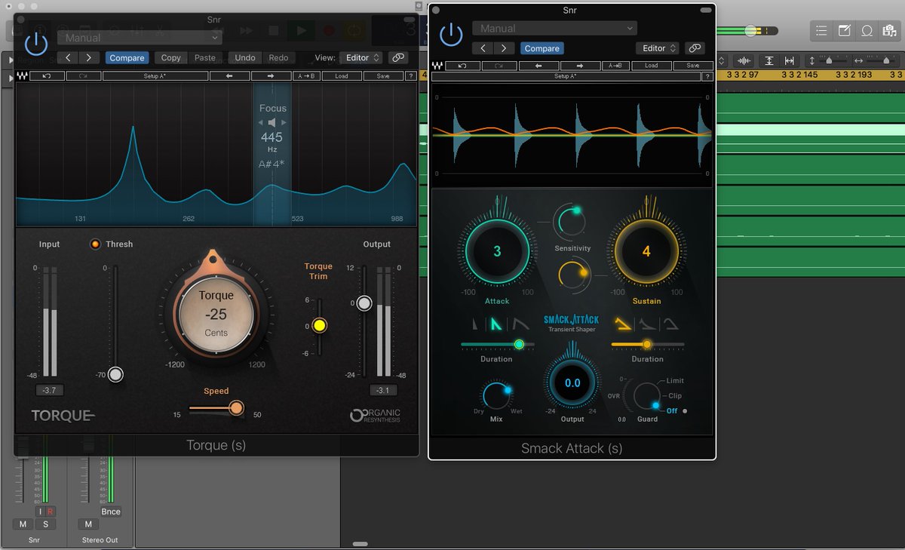Select the highlighted linear sustain shape icon
905x550 pixels.
pos(624,324)
